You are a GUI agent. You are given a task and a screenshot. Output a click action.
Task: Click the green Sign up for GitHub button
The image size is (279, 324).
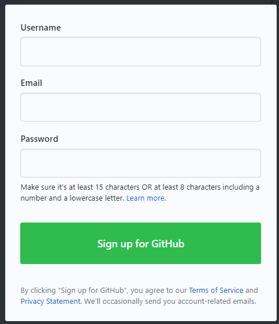[x=140, y=243]
